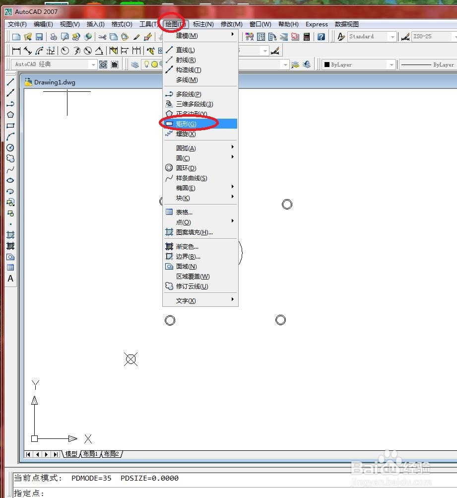Image resolution: width=457 pixels, height=498 pixels.
Task: Click the Drawing1.dwg window title
Action: pyautogui.click(x=55, y=82)
